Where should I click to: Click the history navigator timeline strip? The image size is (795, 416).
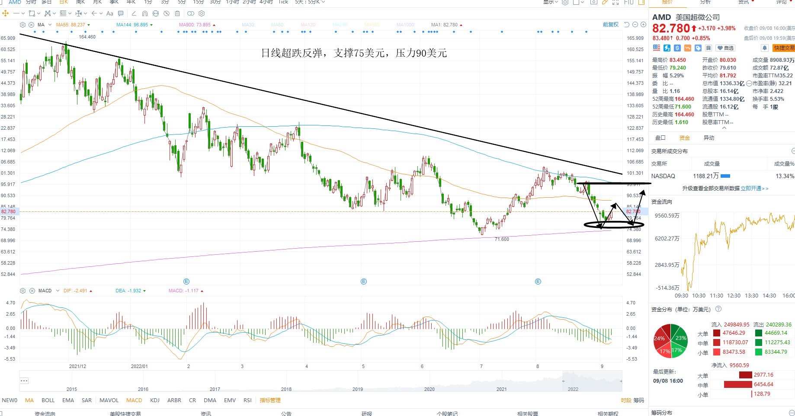pyautogui.click(x=321, y=381)
